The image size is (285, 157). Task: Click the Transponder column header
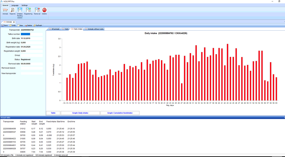[8, 122]
